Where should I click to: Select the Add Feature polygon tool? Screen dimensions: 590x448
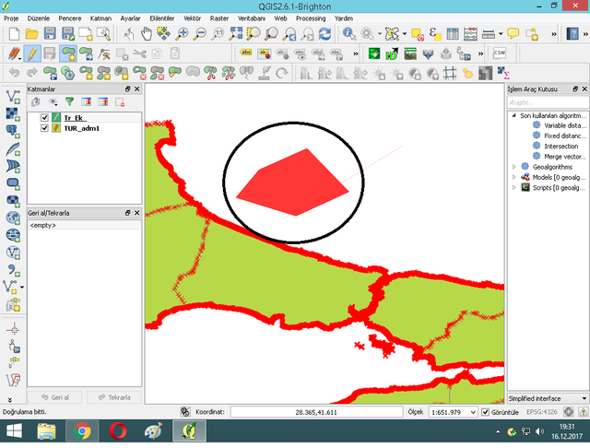(67, 53)
